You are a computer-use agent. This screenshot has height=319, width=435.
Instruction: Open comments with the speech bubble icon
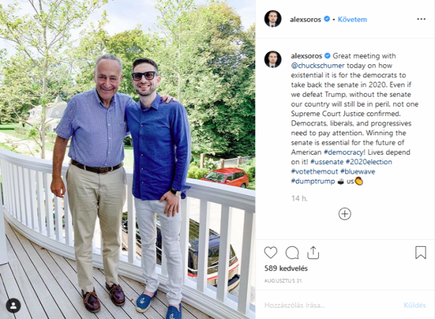point(292,253)
